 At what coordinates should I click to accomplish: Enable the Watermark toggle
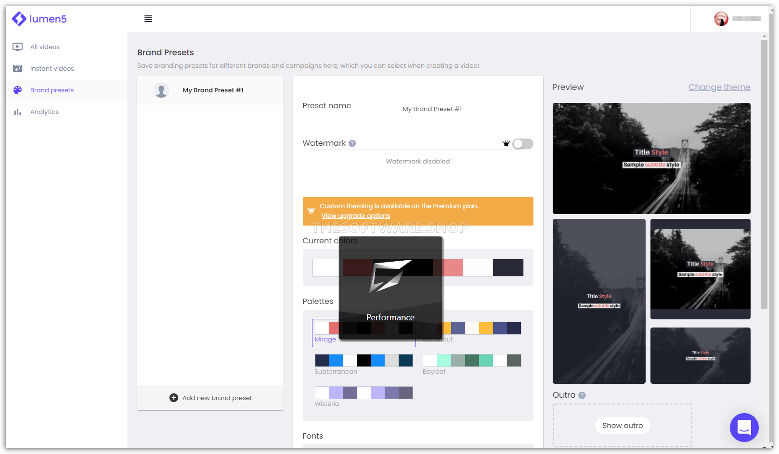(x=523, y=144)
